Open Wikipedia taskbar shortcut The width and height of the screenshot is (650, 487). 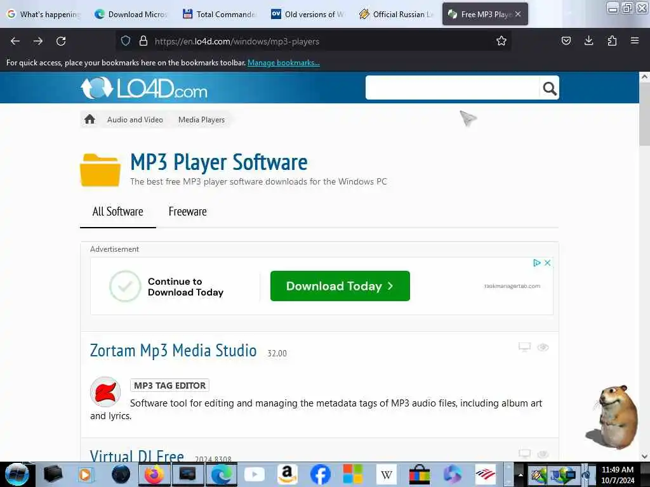click(387, 474)
